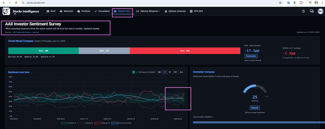The image size is (325, 129).
Task: Open the Chrome profile avatar in toolbar
Action: click(316, 2)
